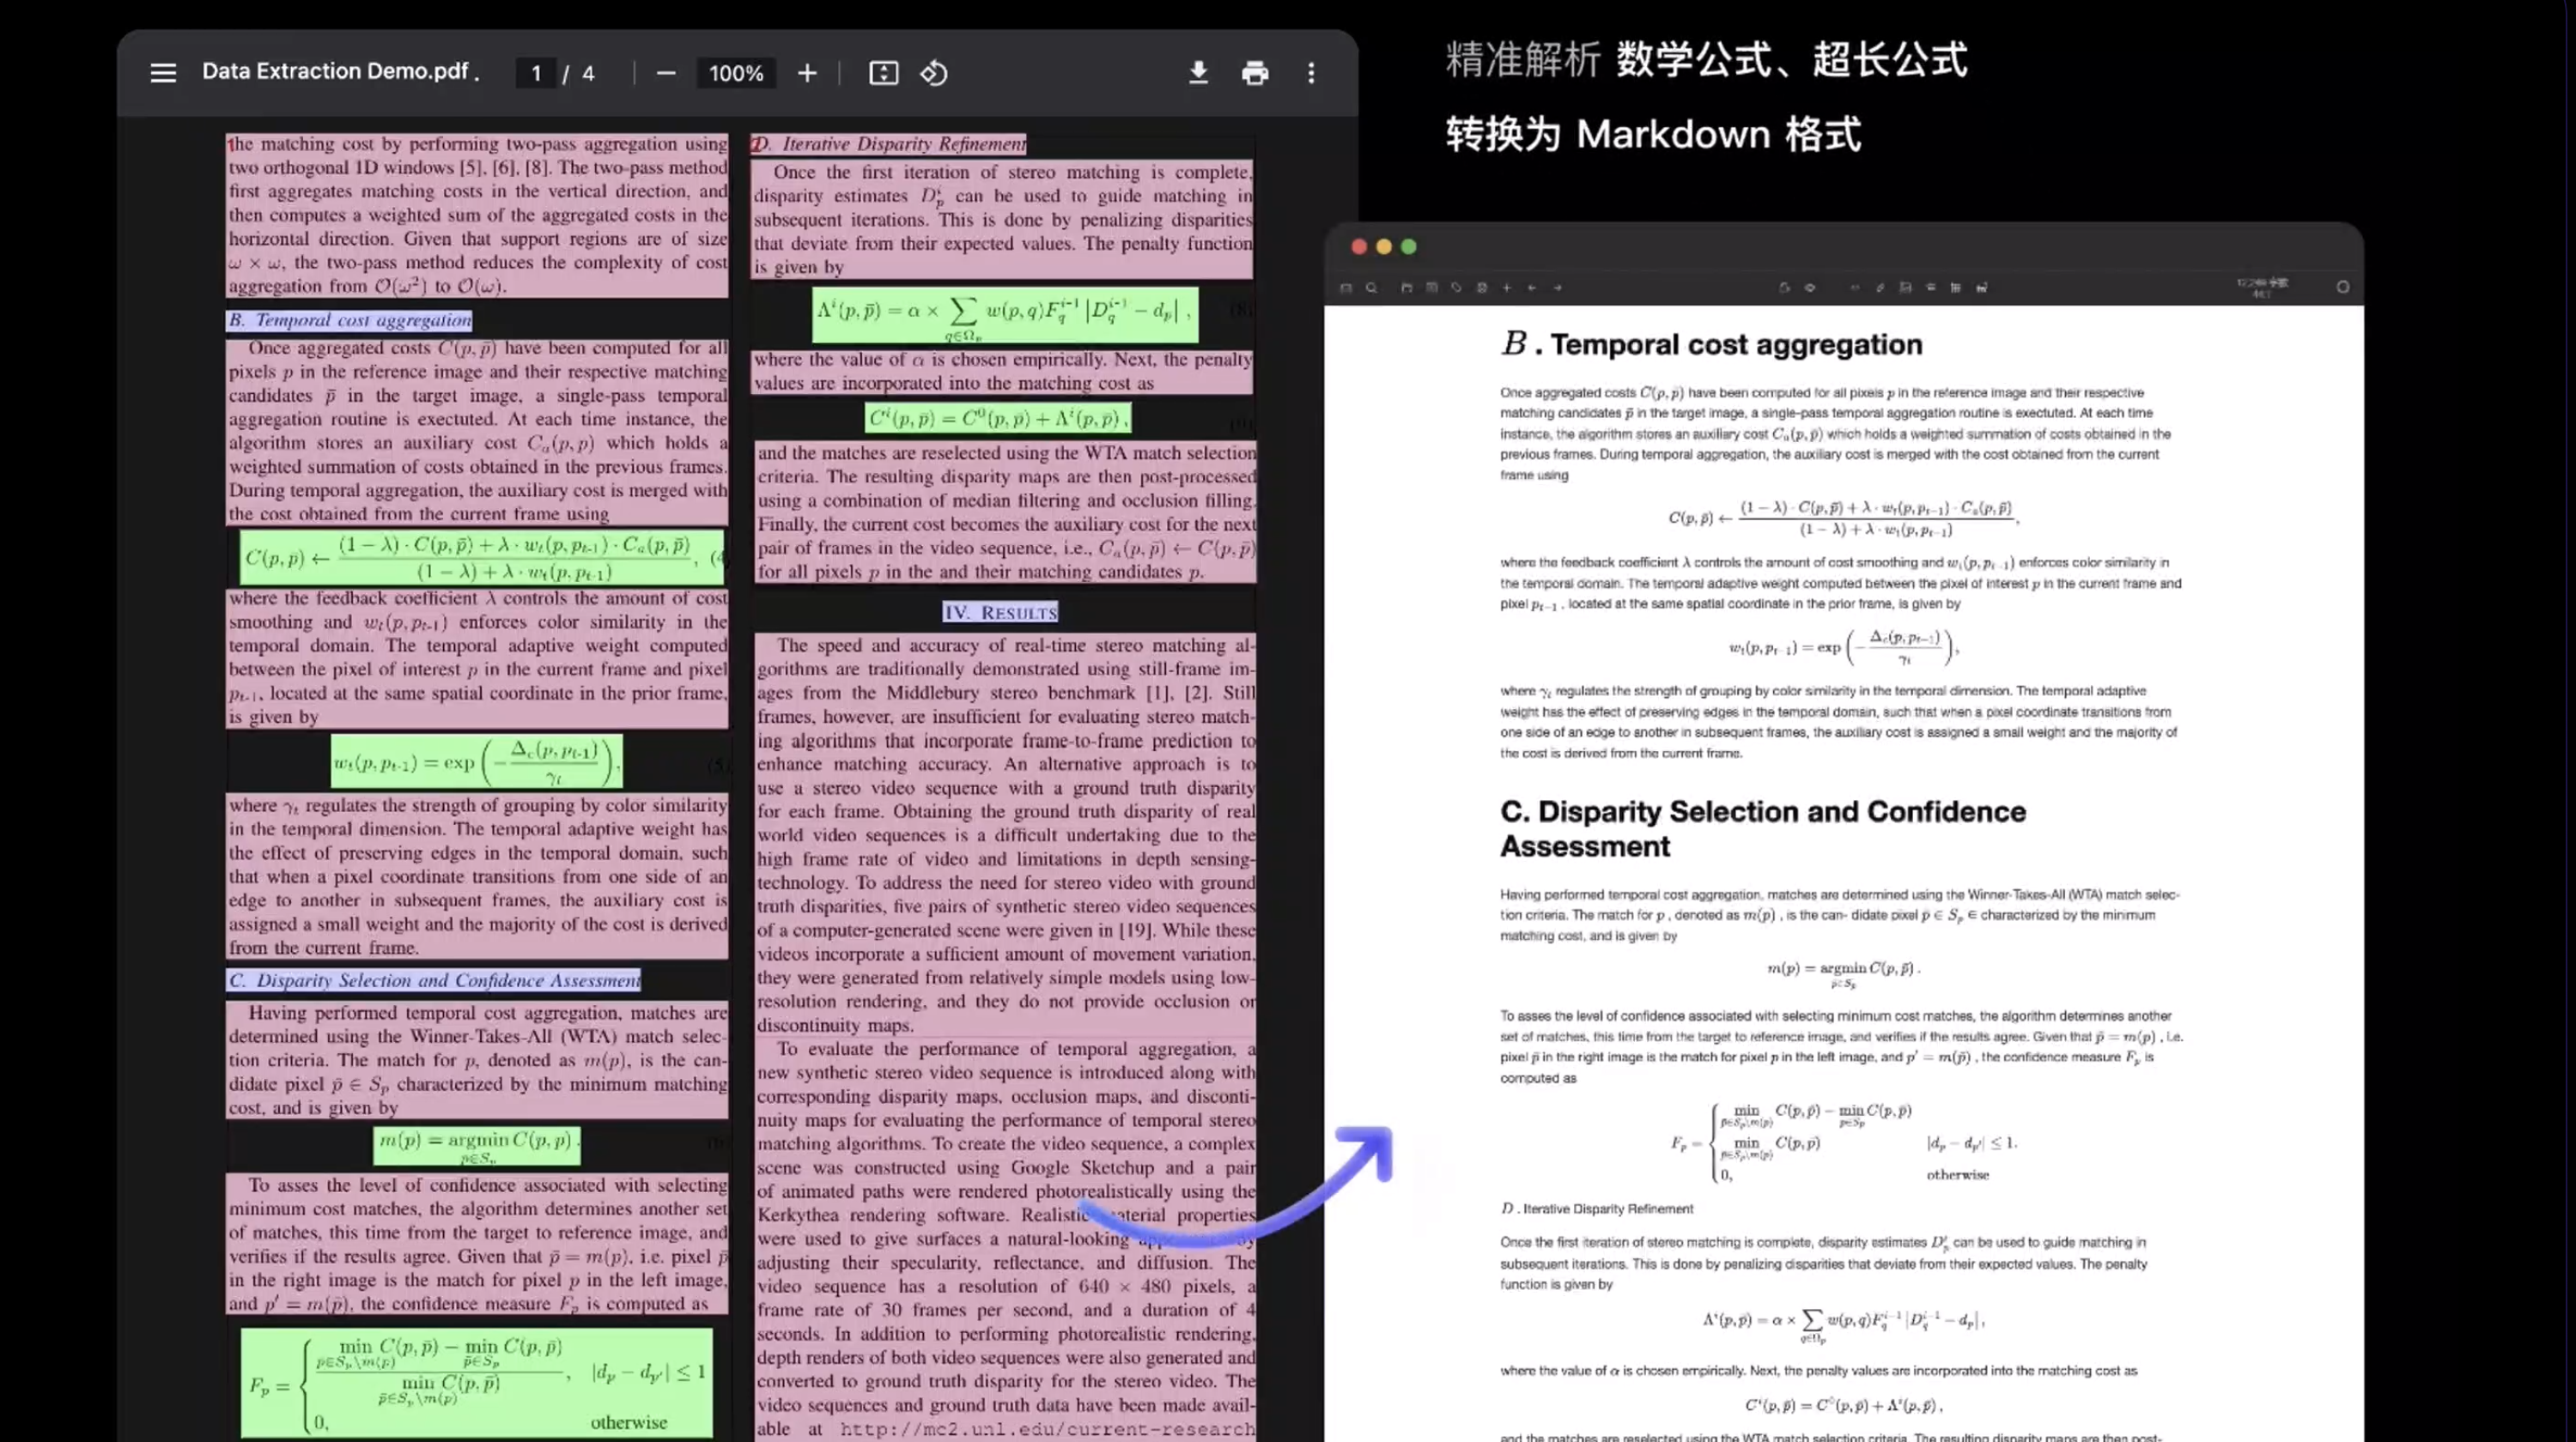
Task: Click the zoom in plus button
Action: [x=807, y=73]
